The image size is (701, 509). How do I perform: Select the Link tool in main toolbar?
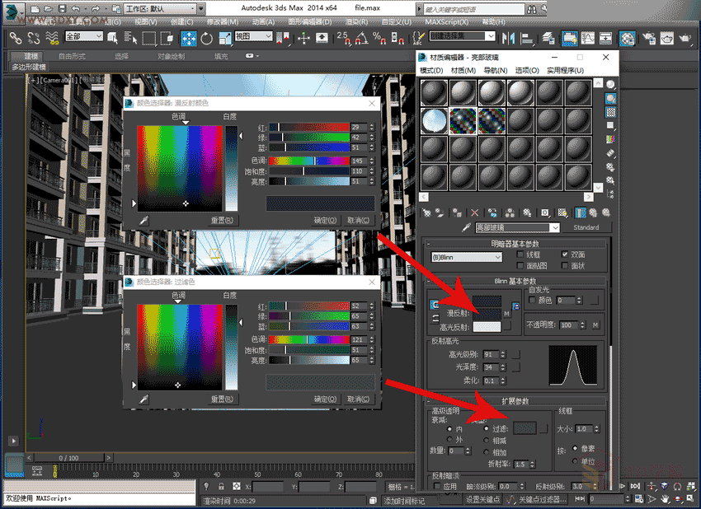point(16,39)
